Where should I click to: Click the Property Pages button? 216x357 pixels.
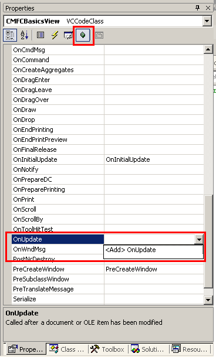99,35
